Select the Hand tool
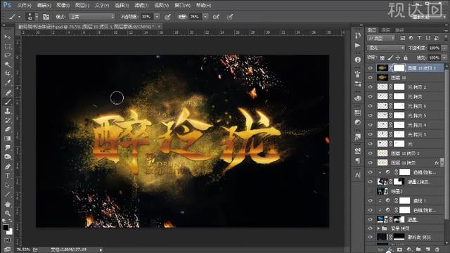This screenshot has height=253, width=450. (x=8, y=204)
